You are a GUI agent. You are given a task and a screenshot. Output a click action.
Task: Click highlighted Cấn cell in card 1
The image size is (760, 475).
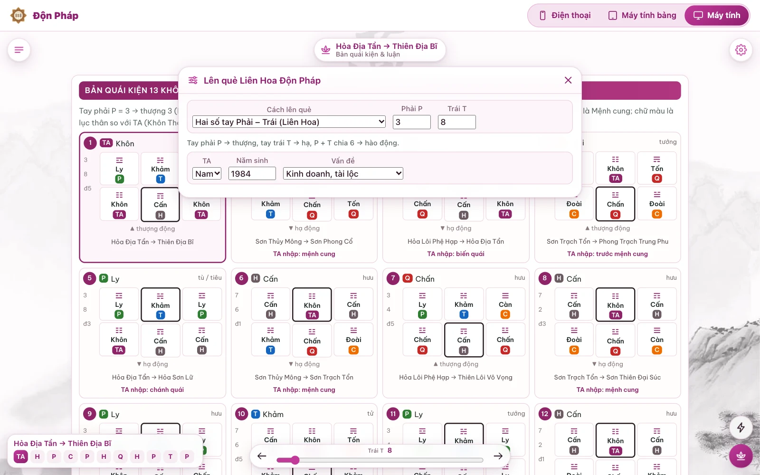(161, 204)
